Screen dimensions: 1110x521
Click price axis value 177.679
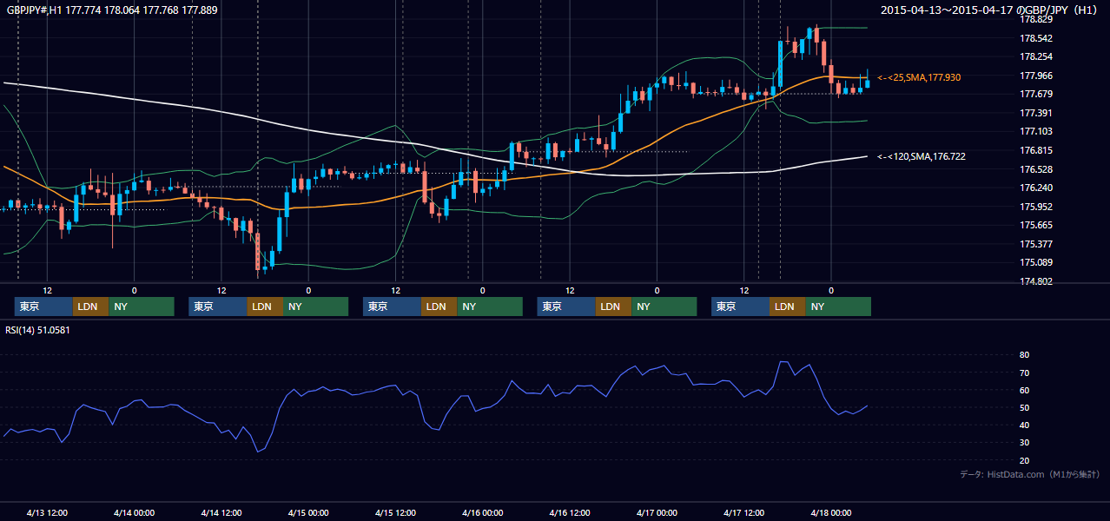[x=1035, y=94]
